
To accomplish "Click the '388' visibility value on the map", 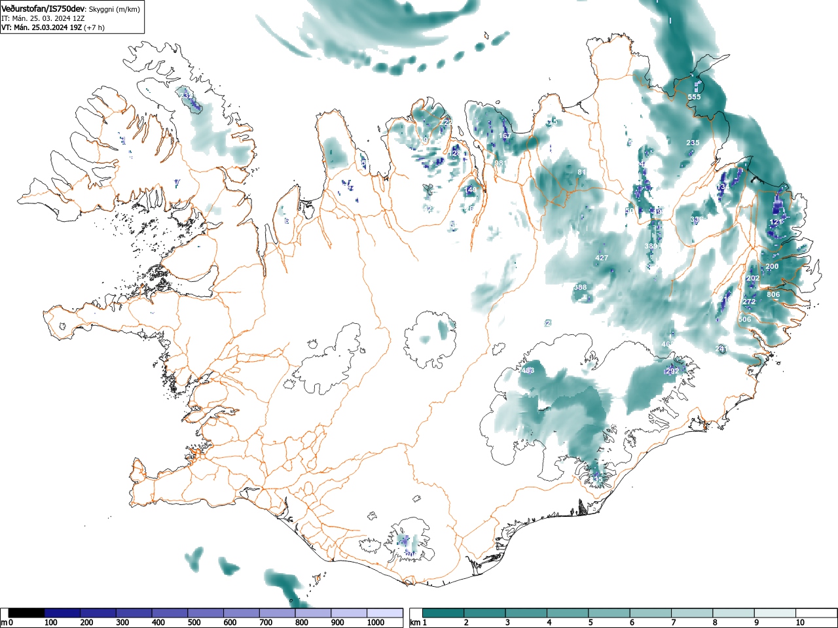I will tap(580, 287).
